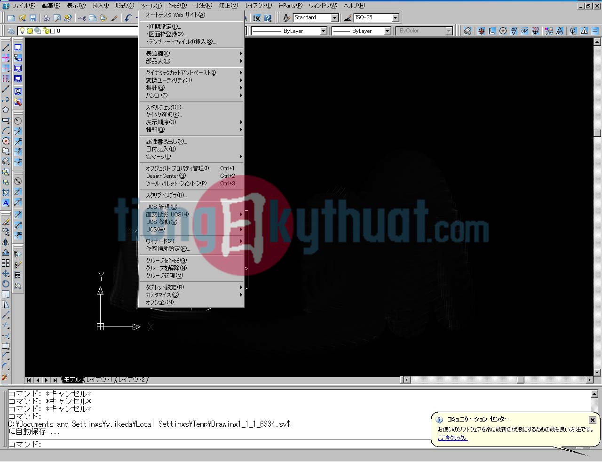Switch to the モデル tab
This screenshot has width=602, height=462.
point(72,380)
